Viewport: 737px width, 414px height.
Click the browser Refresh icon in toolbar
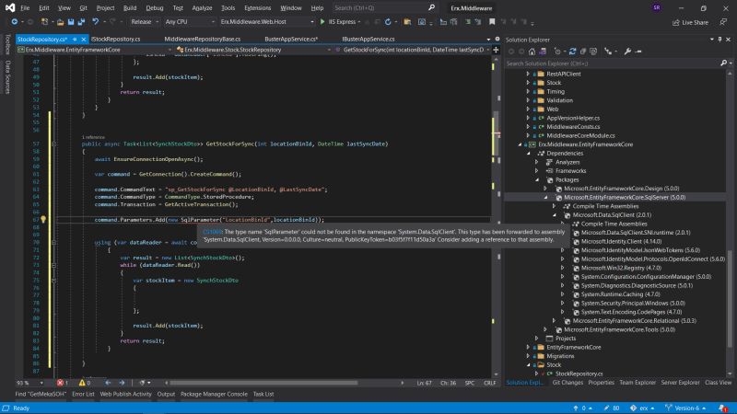[388, 22]
